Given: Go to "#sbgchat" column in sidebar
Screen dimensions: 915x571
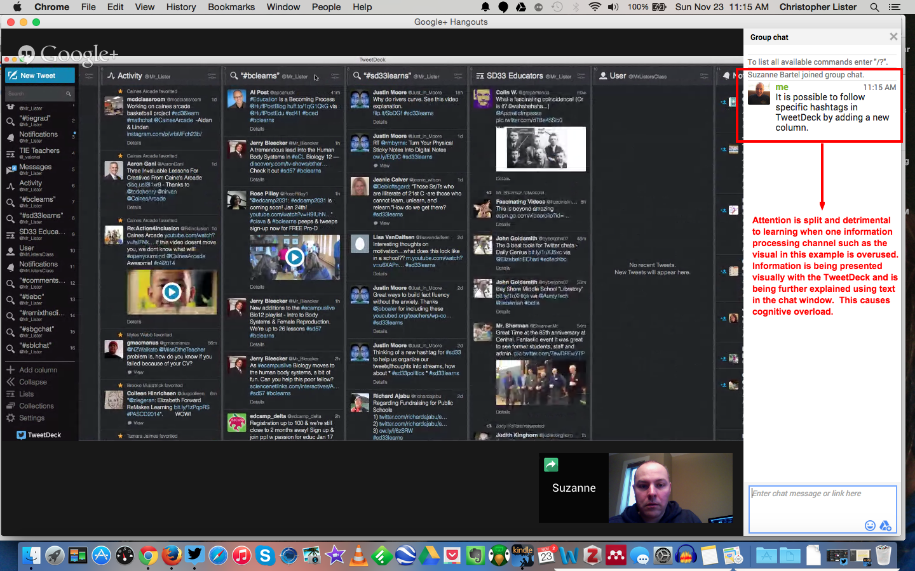Looking at the screenshot, I should point(41,331).
